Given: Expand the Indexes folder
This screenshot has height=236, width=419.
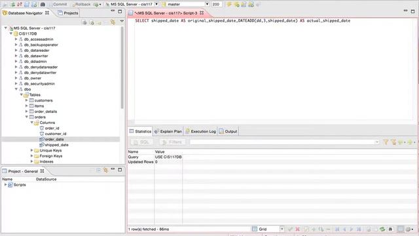Looking at the screenshot, I should click(x=32, y=162).
